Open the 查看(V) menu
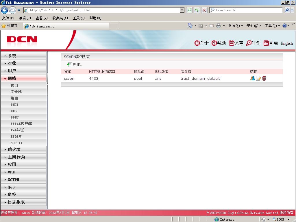 [42, 18]
